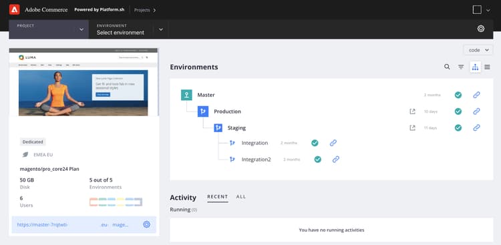Click the Adobe logo icon
Viewport: 501px width, 245px height.
pos(15,9)
